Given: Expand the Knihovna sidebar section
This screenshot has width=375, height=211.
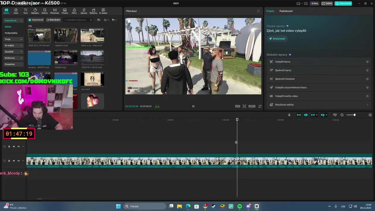Looking at the screenshot, I should [21, 58].
